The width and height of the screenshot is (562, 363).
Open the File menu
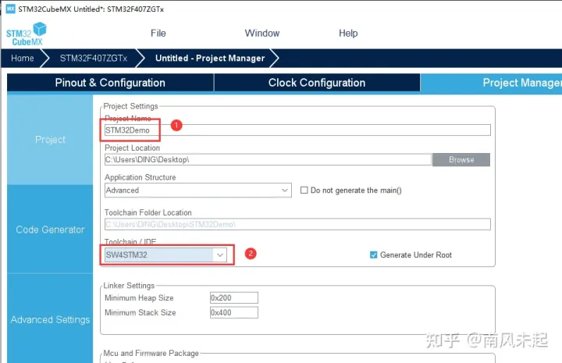pyautogui.click(x=158, y=34)
